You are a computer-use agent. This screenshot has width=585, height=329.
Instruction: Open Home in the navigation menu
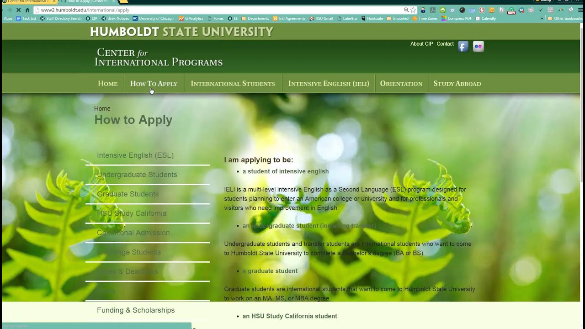(x=108, y=84)
